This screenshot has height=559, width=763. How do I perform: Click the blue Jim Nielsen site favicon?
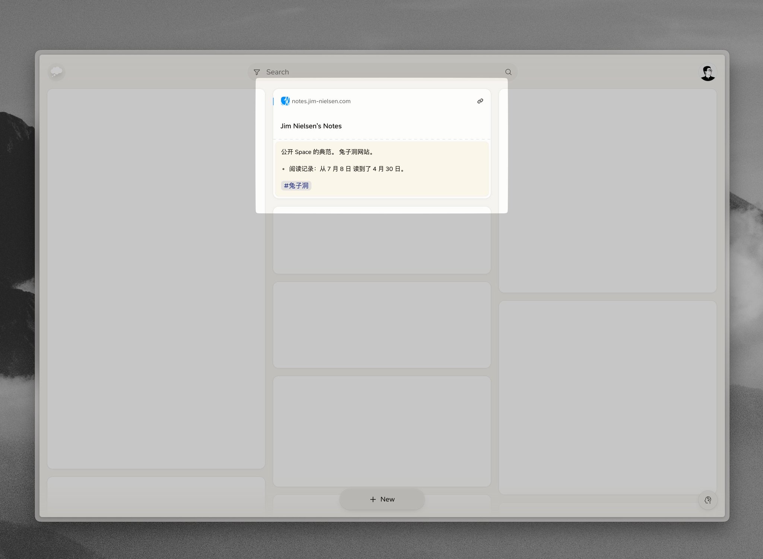(x=285, y=101)
